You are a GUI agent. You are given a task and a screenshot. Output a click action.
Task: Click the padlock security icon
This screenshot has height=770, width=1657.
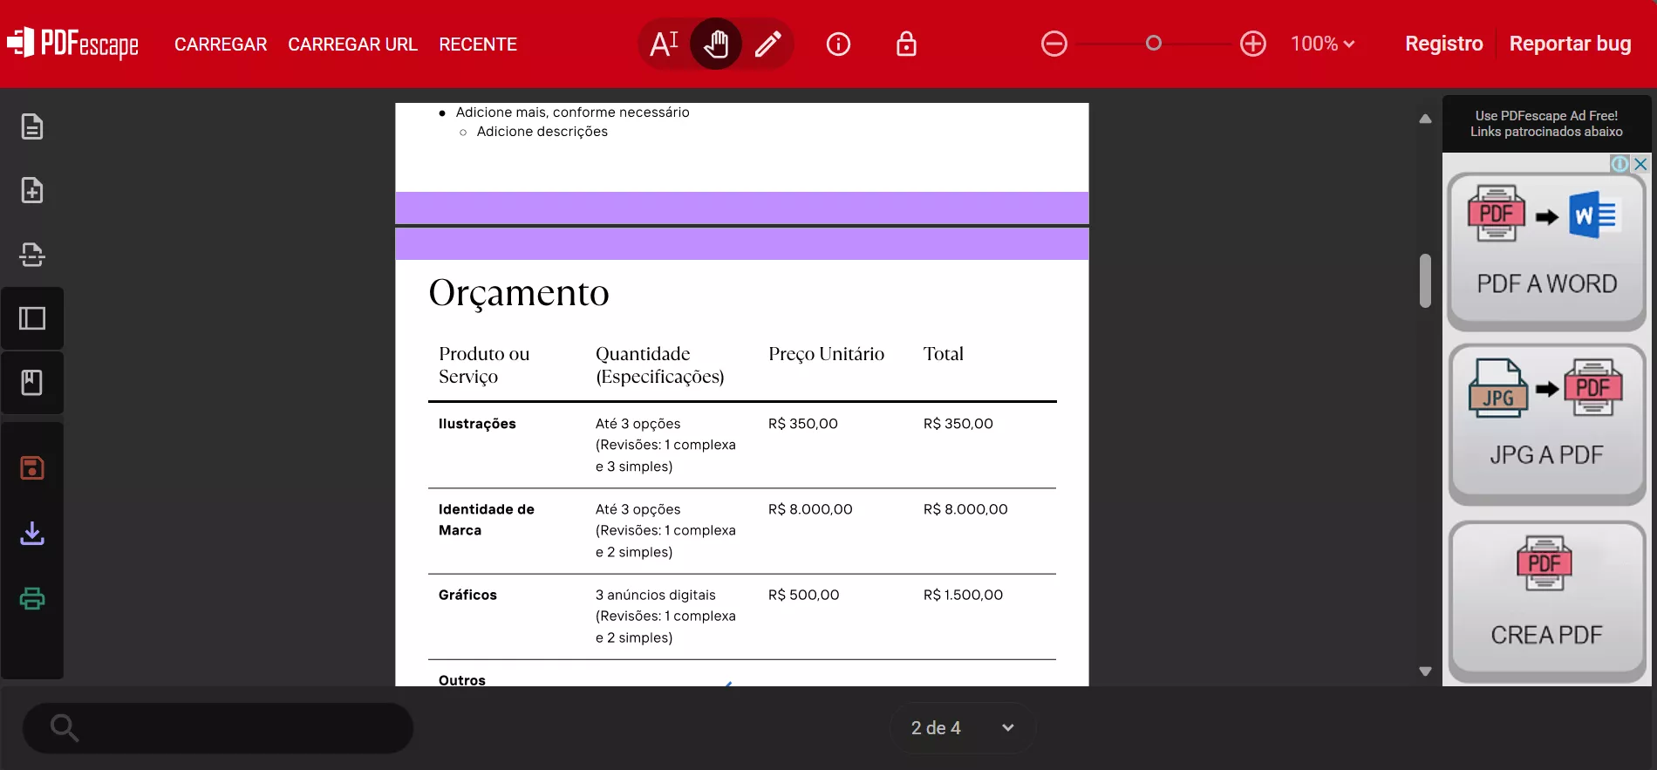pyautogui.click(x=906, y=44)
